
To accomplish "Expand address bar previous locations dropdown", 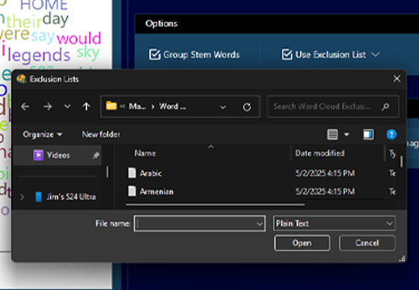I will [222, 107].
